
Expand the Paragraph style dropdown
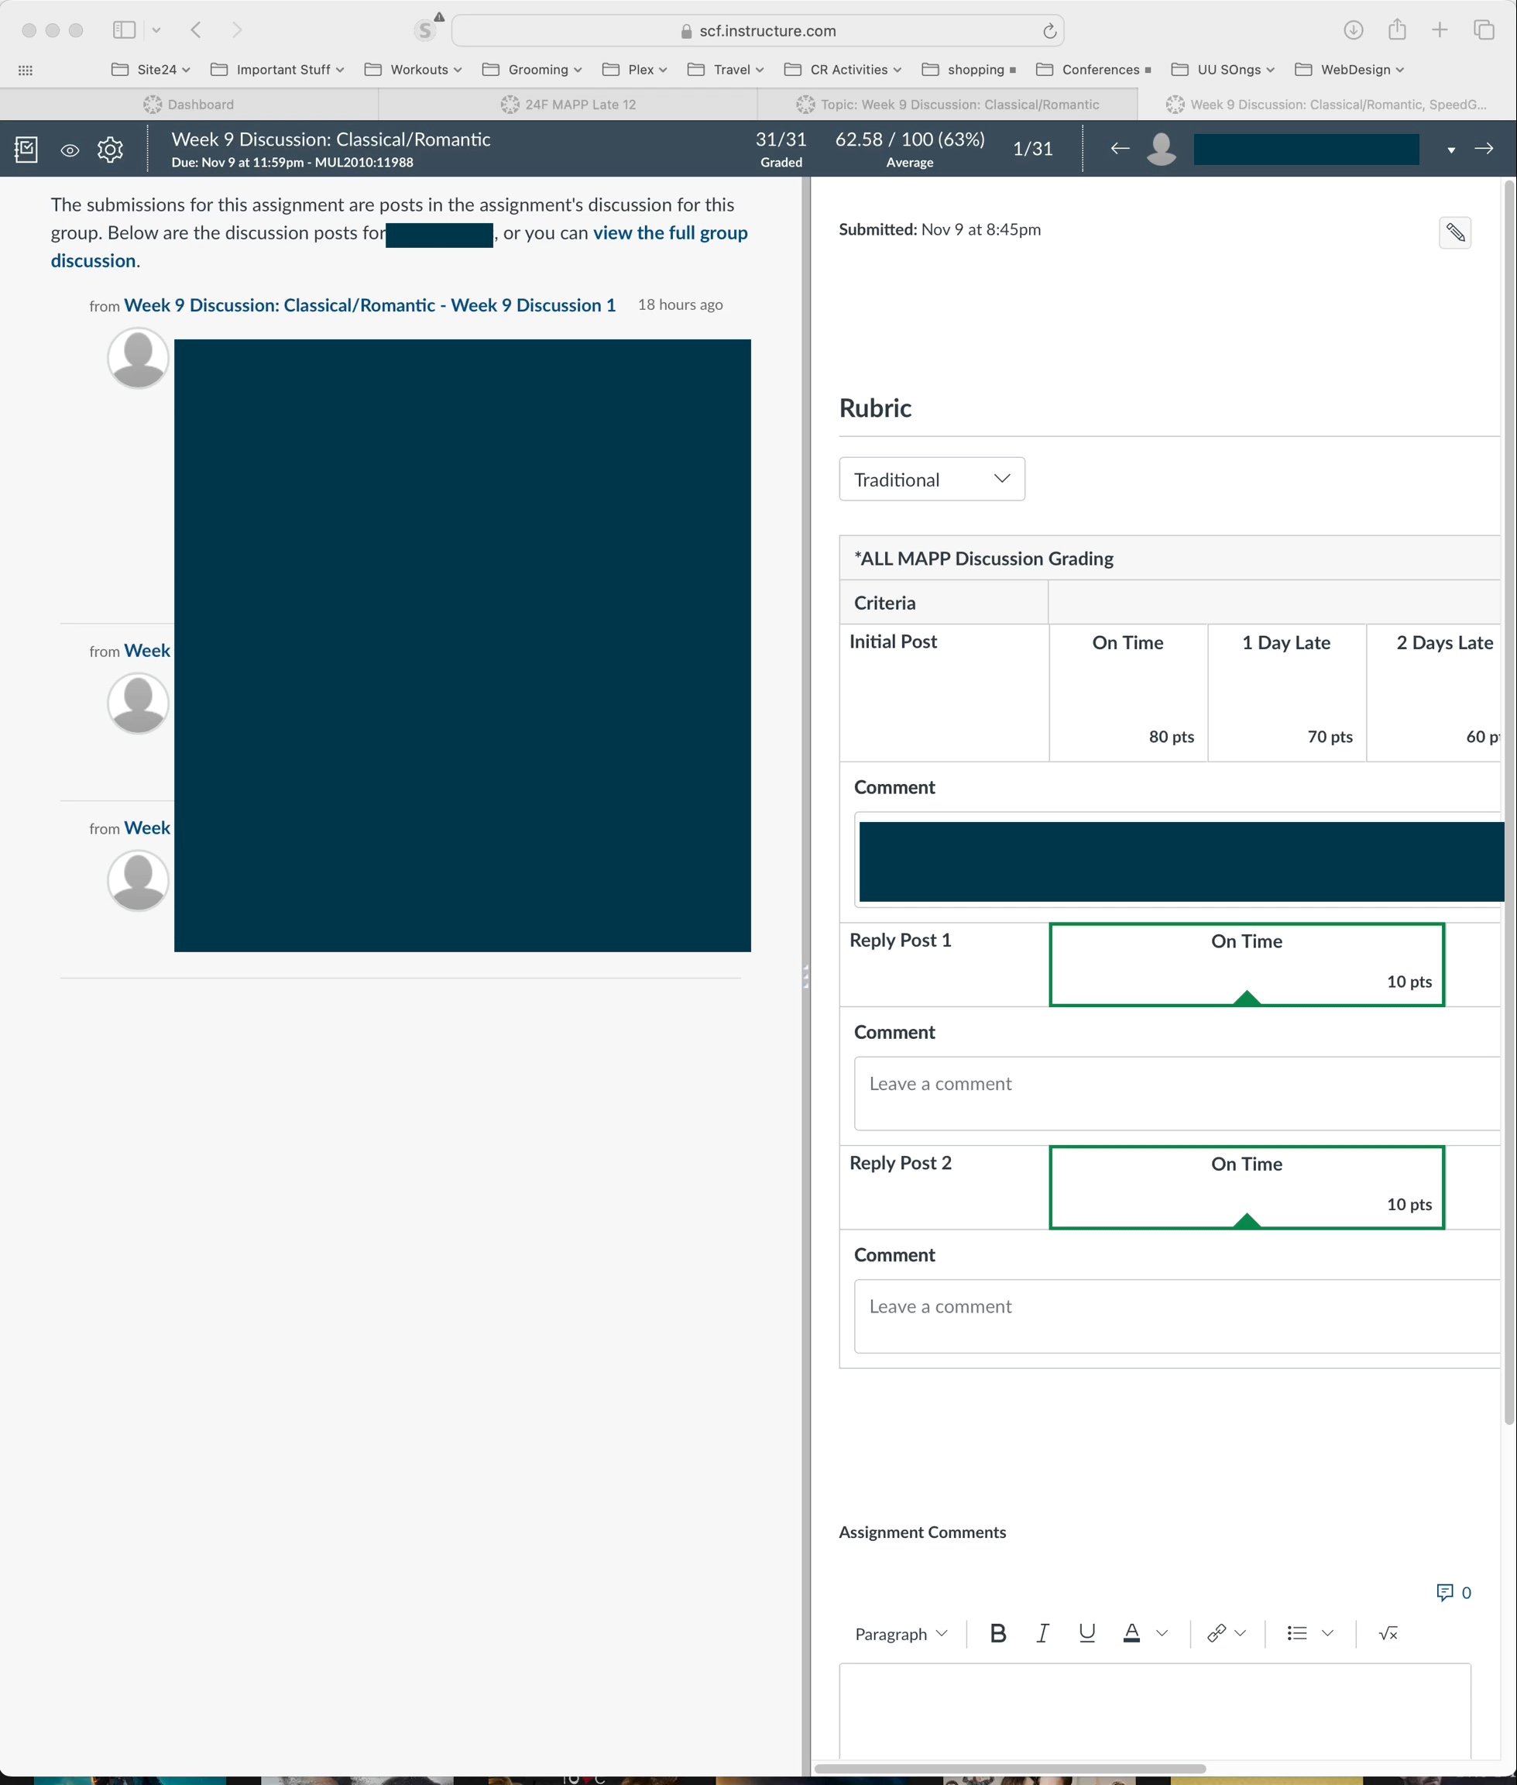pyautogui.click(x=901, y=1634)
